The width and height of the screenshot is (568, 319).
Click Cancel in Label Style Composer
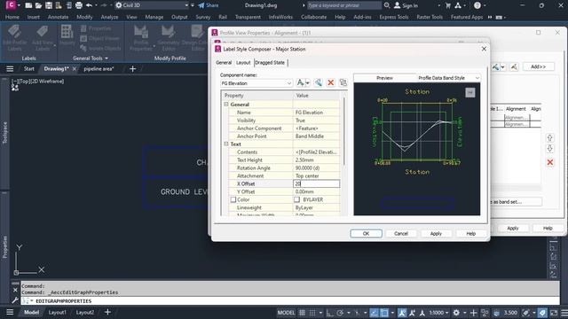pos(401,234)
